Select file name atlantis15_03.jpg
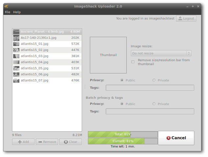Screen dimensions: 208x157 (35, 56)
